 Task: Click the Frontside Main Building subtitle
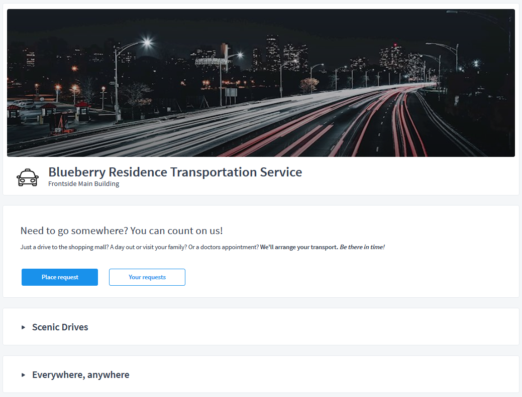click(x=83, y=184)
